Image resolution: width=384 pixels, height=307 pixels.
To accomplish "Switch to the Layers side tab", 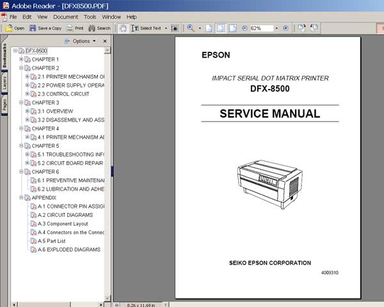I will click(4, 83).
